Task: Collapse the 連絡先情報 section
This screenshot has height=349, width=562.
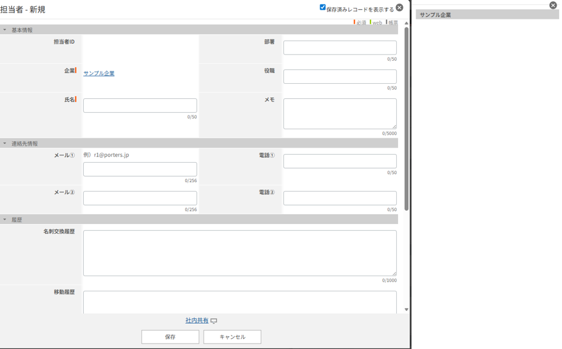Action: [5, 144]
